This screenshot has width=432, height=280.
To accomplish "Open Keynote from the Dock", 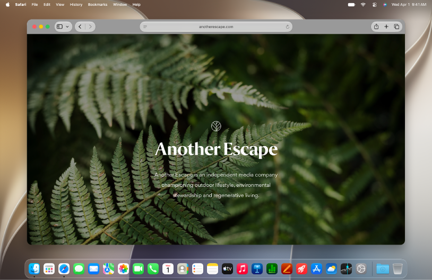I will click(x=257, y=269).
